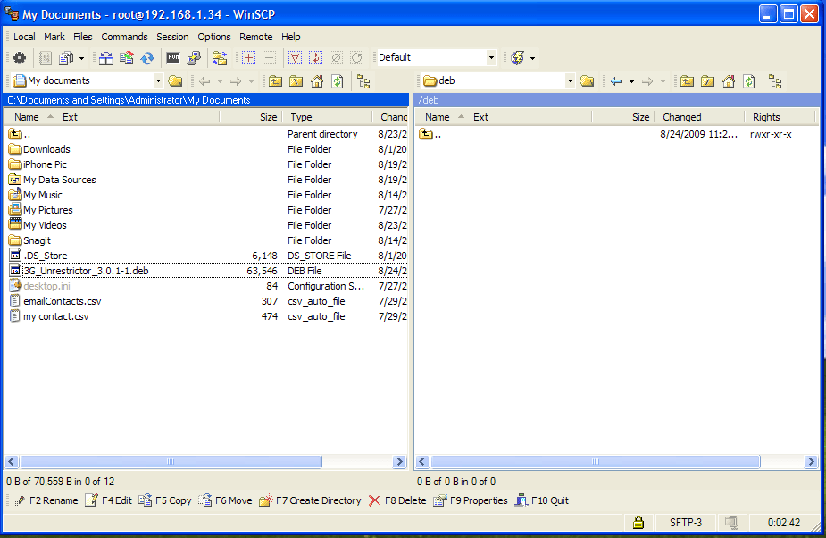Sort local panel by Type column

pyautogui.click(x=327, y=117)
